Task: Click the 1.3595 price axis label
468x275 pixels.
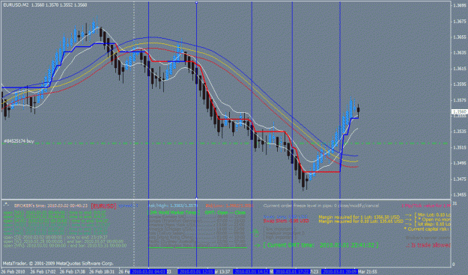Action: 460,84
